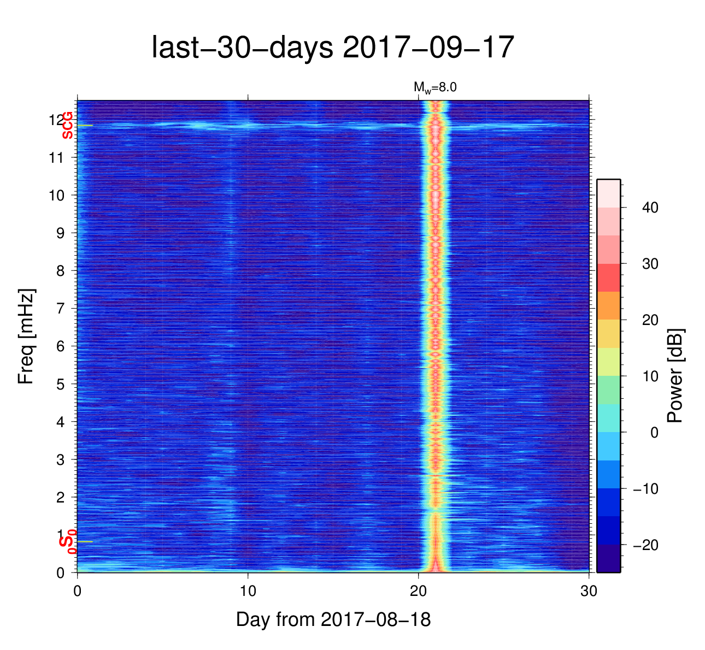Click the red 0S0 mode marker label
The image size is (705, 650).
pyautogui.click(x=67, y=542)
